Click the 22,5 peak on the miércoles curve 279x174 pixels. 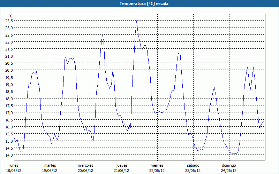[x=102, y=35]
